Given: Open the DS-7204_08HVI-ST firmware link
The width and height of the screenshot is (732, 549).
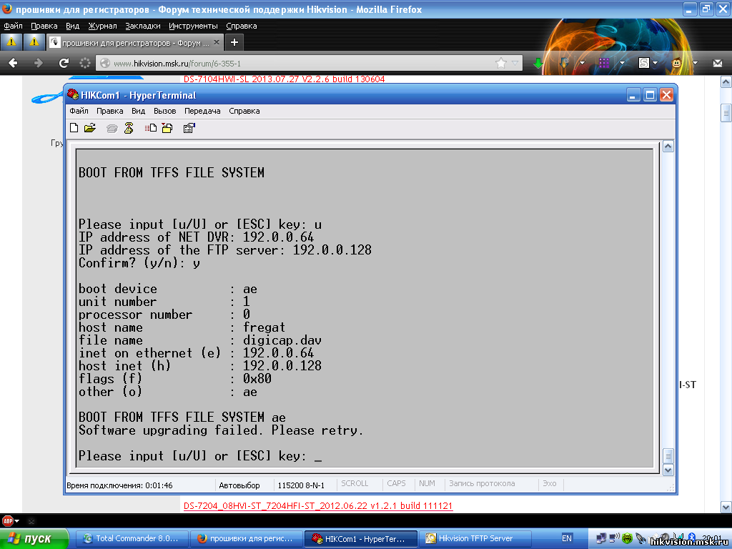Looking at the screenshot, I should coord(318,505).
